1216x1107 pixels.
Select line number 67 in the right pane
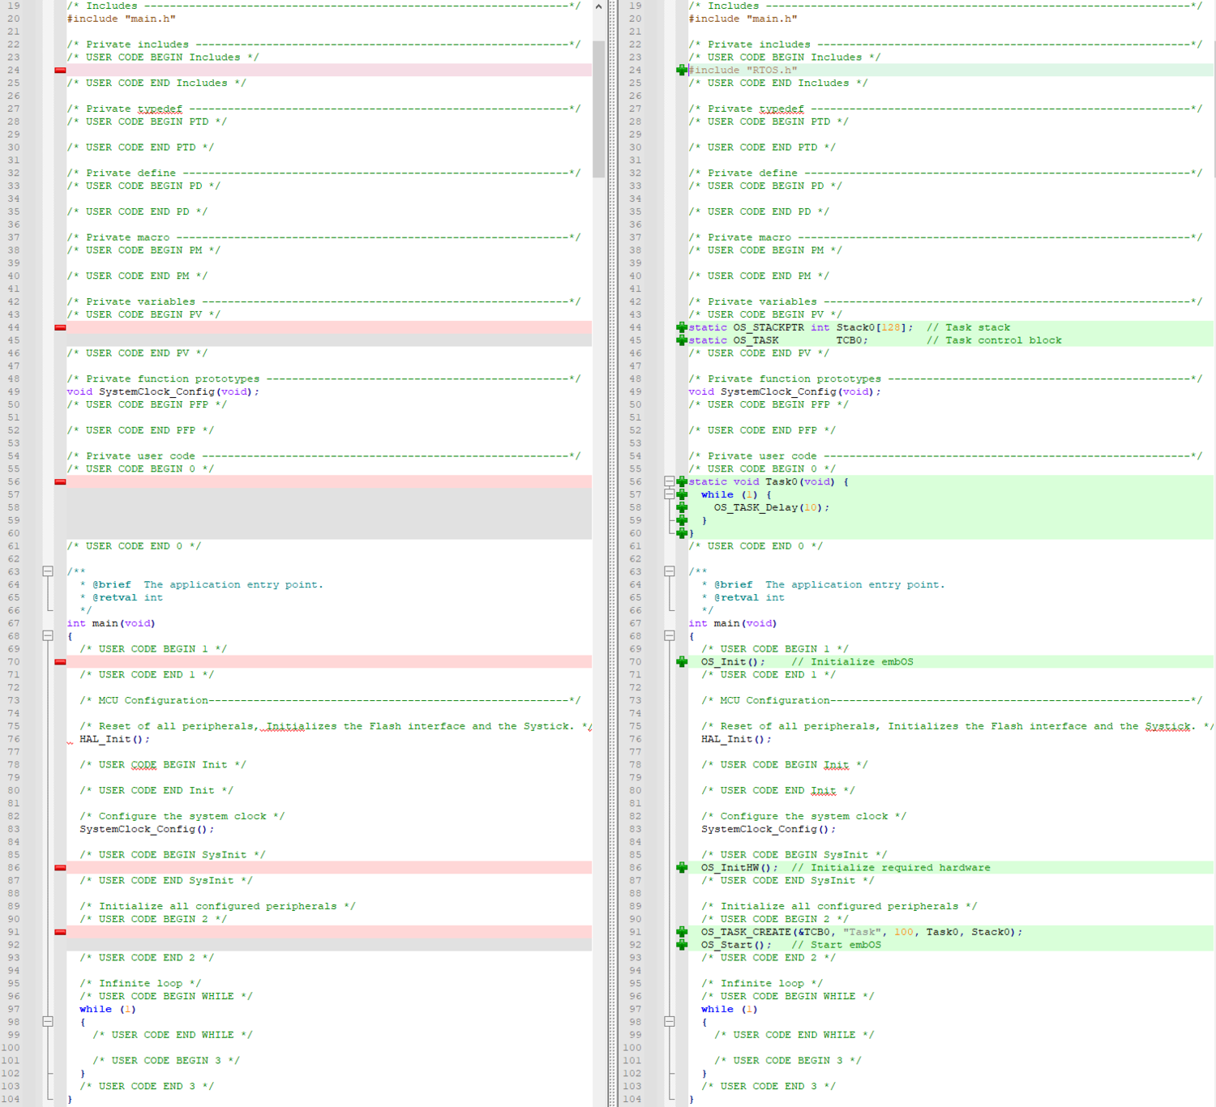coord(636,623)
